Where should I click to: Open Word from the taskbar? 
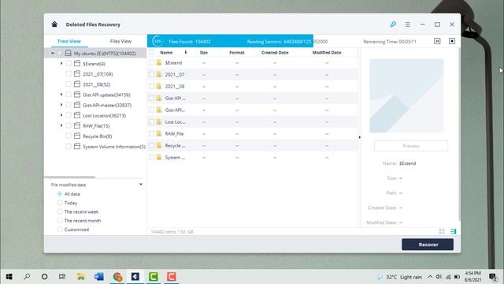tap(99, 277)
